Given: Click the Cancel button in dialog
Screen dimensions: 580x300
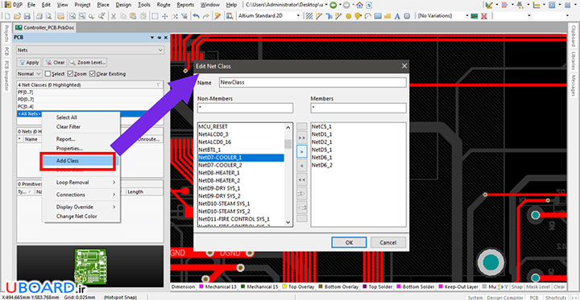Looking at the screenshot, I should coord(388,243).
